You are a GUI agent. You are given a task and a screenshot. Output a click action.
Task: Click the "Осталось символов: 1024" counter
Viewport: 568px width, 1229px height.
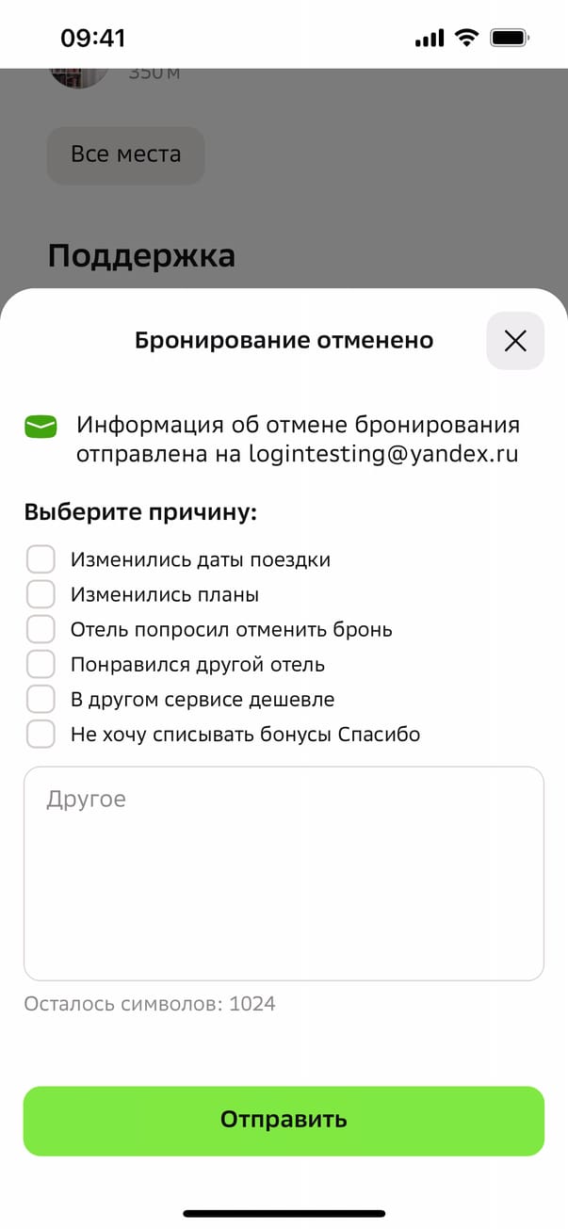pyautogui.click(x=150, y=1004)
